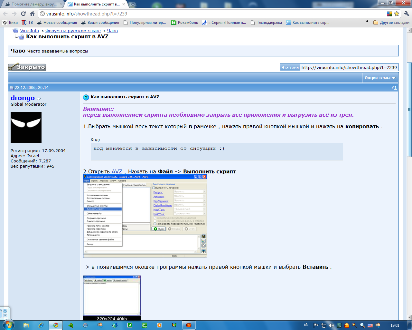Select 'Как выполнить скрипт в...' tab
Image resolution: width=412 pixels, height=330 pixels.
pos(96,4)
